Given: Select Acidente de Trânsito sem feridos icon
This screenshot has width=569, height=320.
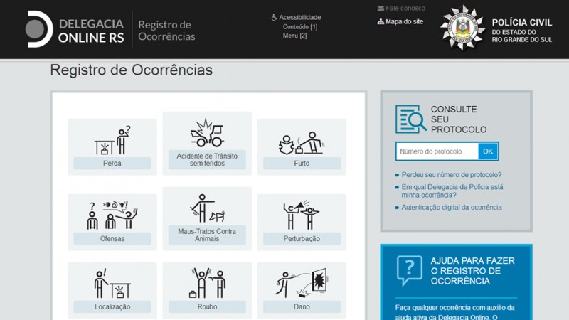Looking at the screenshot, I should [207, 133].
